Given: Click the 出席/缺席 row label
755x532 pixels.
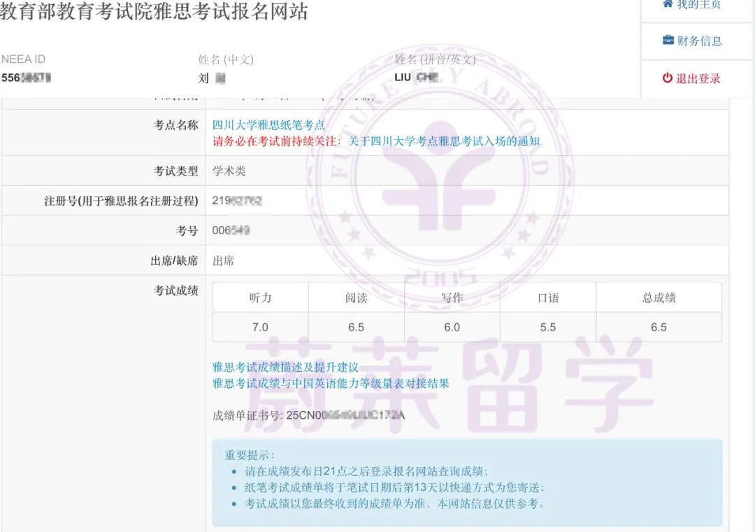Looking at the screenshot, I should click(174, 261).
